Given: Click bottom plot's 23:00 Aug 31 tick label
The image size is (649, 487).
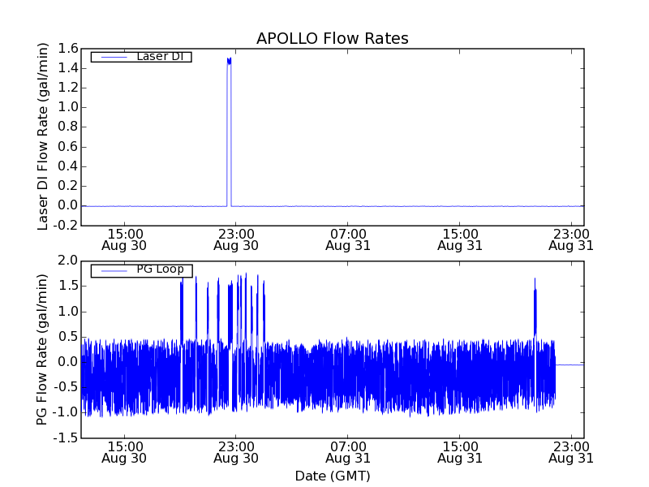Looking at the screenshot, I should pyautogui.click(x=571, y=453).
